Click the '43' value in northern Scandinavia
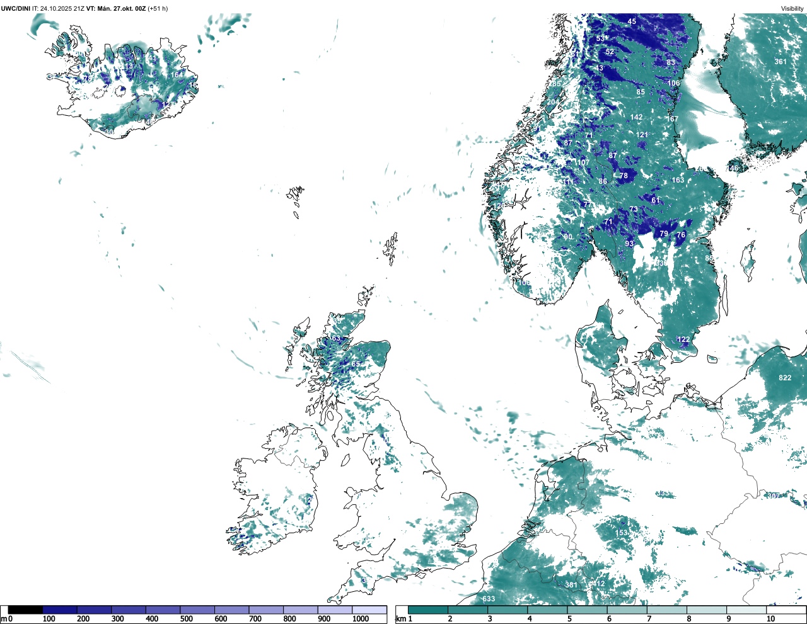Image resolution: width=807 pixels, height=624 pixels. [599, 68]
